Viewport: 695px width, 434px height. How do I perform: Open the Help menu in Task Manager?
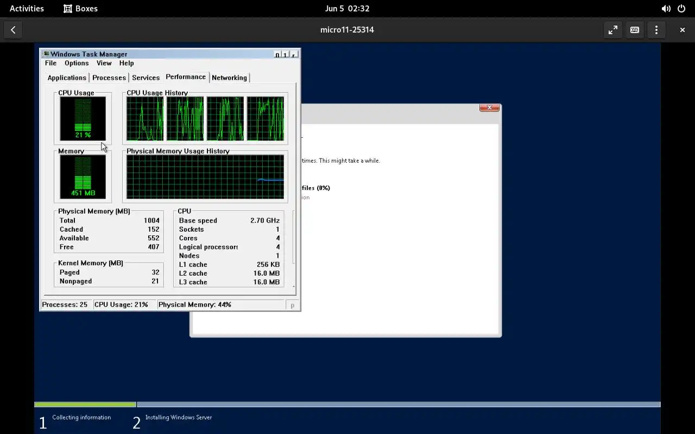(127, 63)
